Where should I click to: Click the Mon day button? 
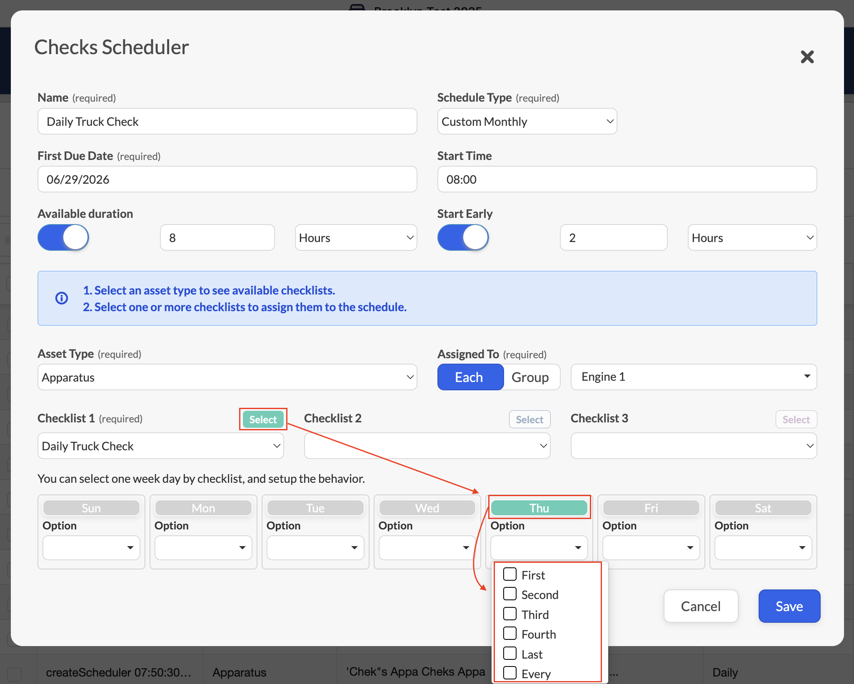coord(203,508)
